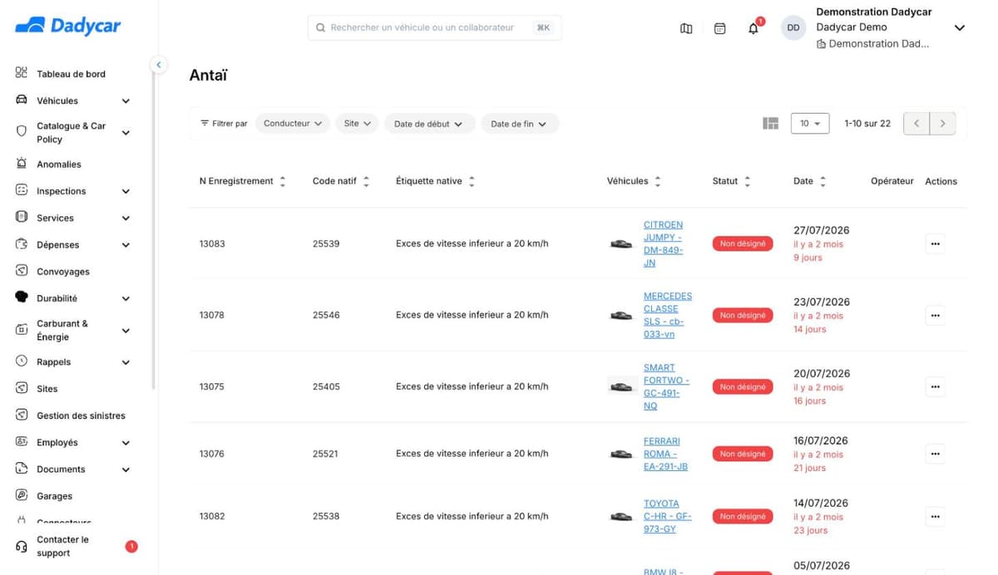Click the Citroen Jumpy vehicle thumbnail
The width and height of the screenshot is (998, 575).
coord(621,243)
